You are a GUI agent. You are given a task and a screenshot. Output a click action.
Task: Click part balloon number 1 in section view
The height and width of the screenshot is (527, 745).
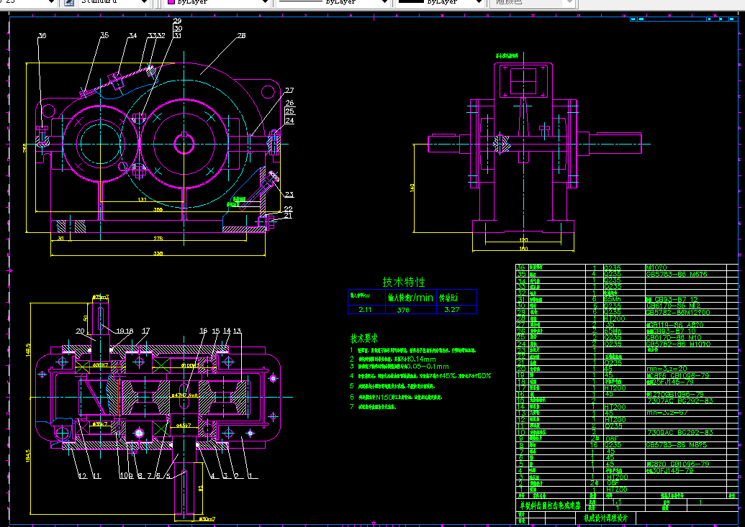[250, 476]
